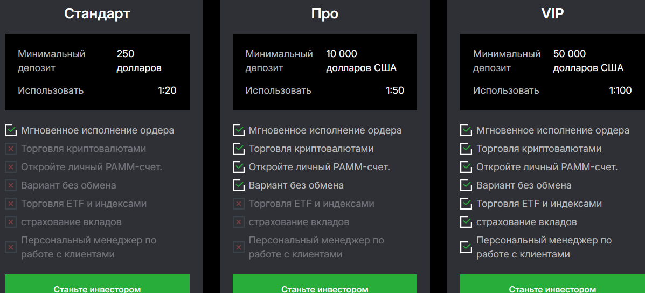Viewport: 645px width, 293px height.
Task: Click red X by Персональный менеджер in Про plan
Action: pyautogui.click(x=239, y=247)
